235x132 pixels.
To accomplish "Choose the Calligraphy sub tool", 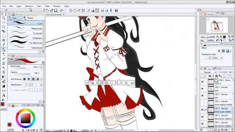I will pos(25,38).
